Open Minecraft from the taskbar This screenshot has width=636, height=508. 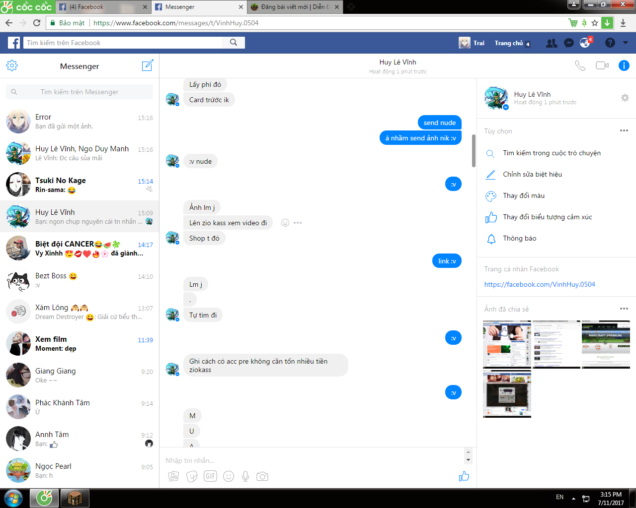(x=75, y=498)
